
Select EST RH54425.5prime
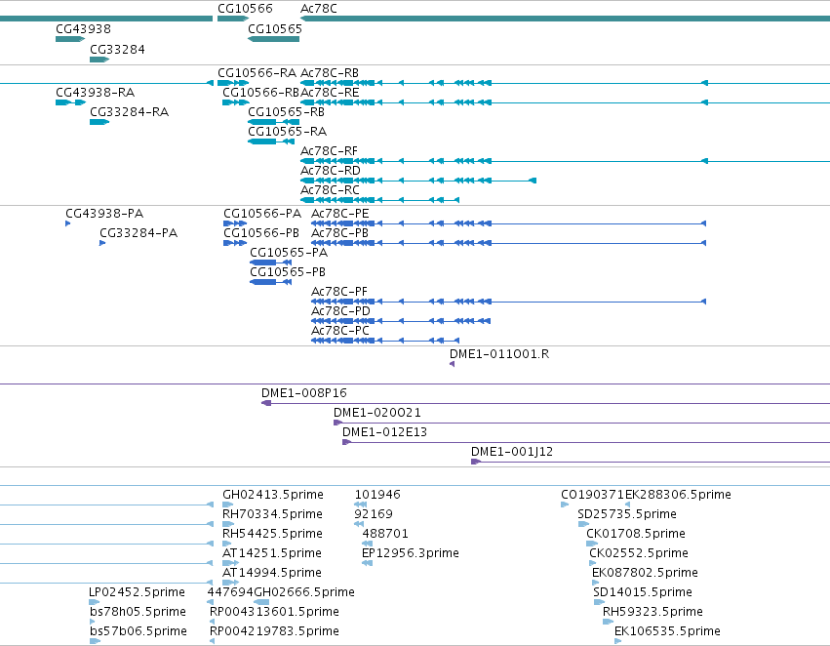pyautogui.click(x=272, y=534)
